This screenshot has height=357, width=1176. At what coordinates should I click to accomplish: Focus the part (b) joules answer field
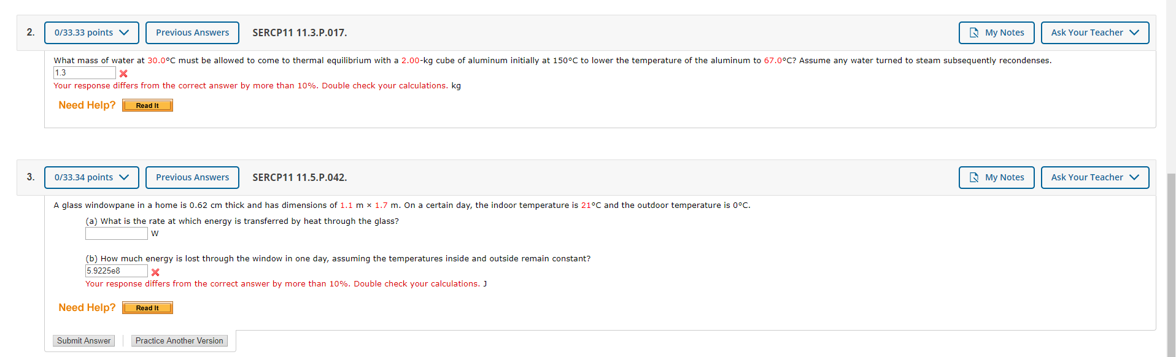pyautogui.click(x=117, y=271)
